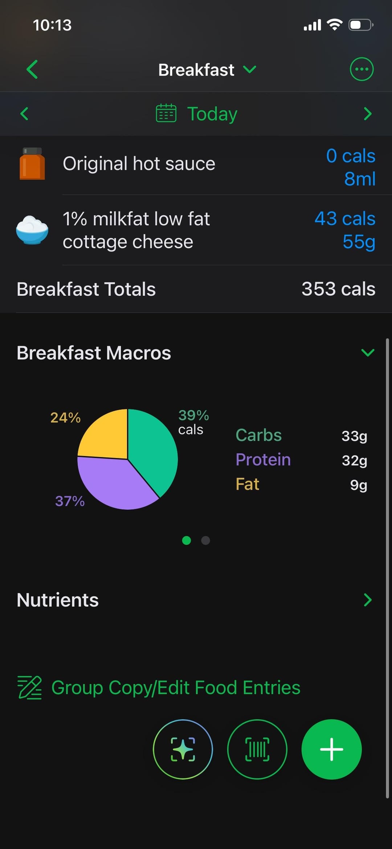Go to the previous day

point(24,114)
